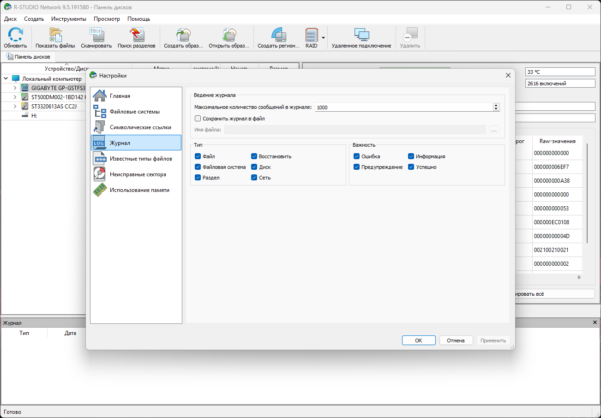Expand the GIGABYTE GP-GSTFS disk node
Image resolution: width=601 pixels, height=418 pixels.
point(15,88)
